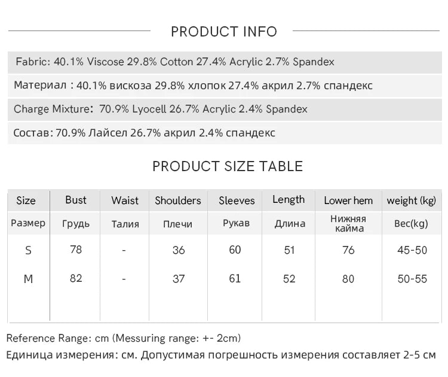Click the PRODUCT SIZE TABLE heading
This screenshot has width=448, height=377.
[x=228, y=166]
